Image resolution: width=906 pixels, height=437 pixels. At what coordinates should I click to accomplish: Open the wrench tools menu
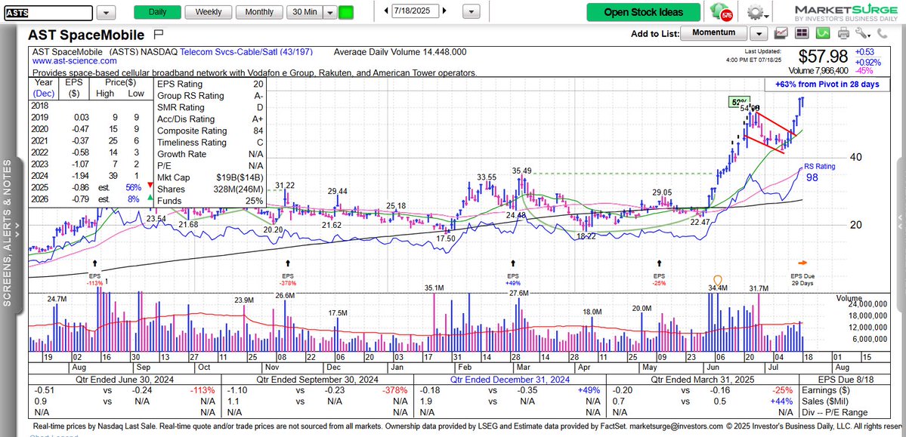[863, 33]
